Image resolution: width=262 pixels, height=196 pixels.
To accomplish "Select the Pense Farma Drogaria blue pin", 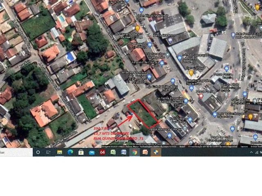I will tap(226, 69).
